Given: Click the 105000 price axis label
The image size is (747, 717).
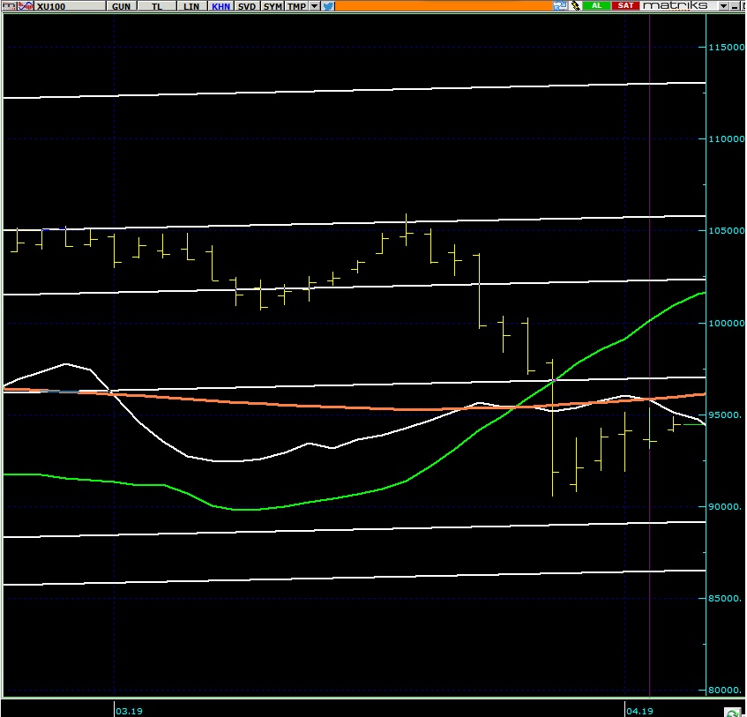Looking at the screenshot, I should tap(727, 230).
